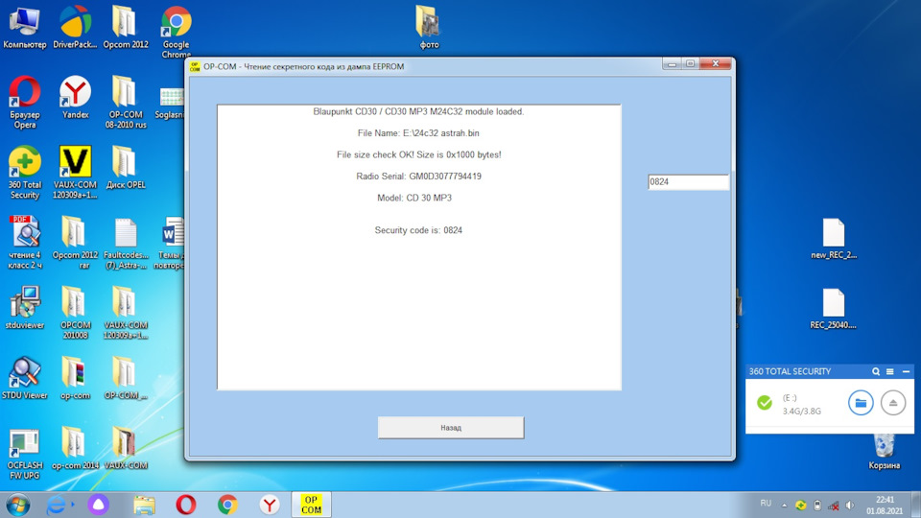
Task: Open the Компьютер desktop icon
Action: (25, 27)
